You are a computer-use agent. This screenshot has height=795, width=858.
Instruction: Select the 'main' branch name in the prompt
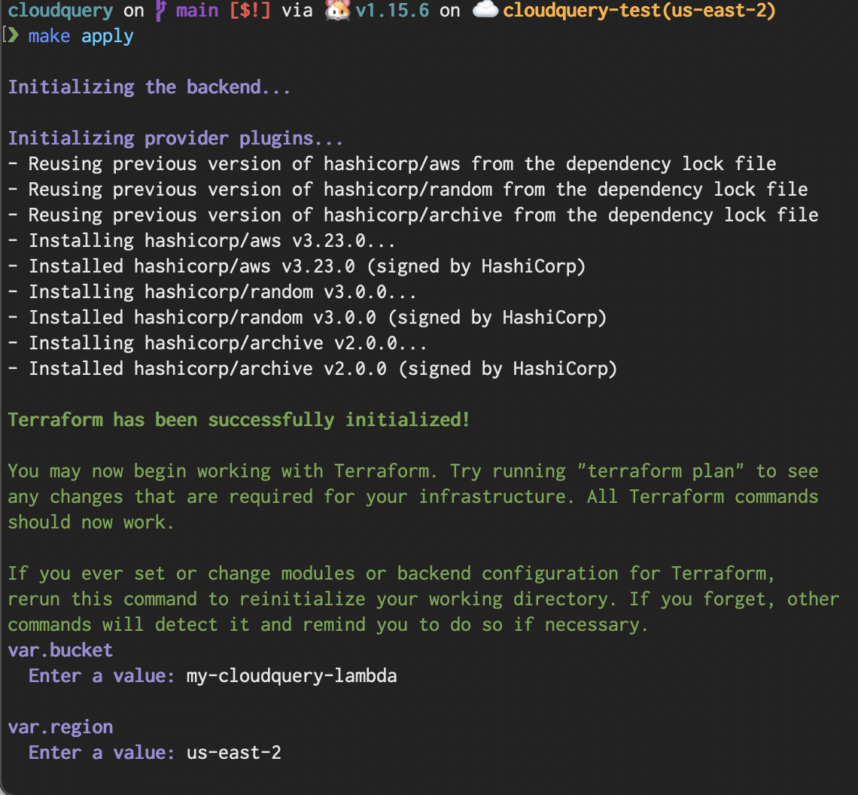click(x=197, y=11)
